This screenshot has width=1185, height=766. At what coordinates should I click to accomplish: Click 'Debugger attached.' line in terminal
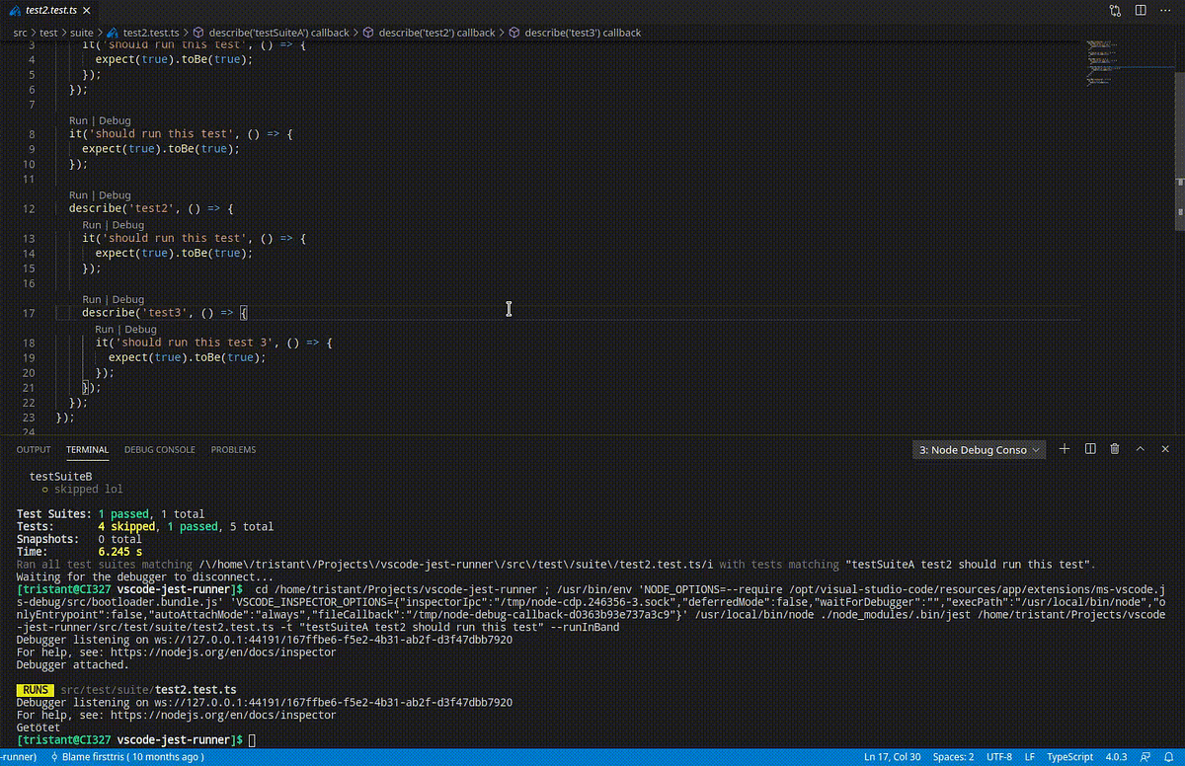click(75, 664)
